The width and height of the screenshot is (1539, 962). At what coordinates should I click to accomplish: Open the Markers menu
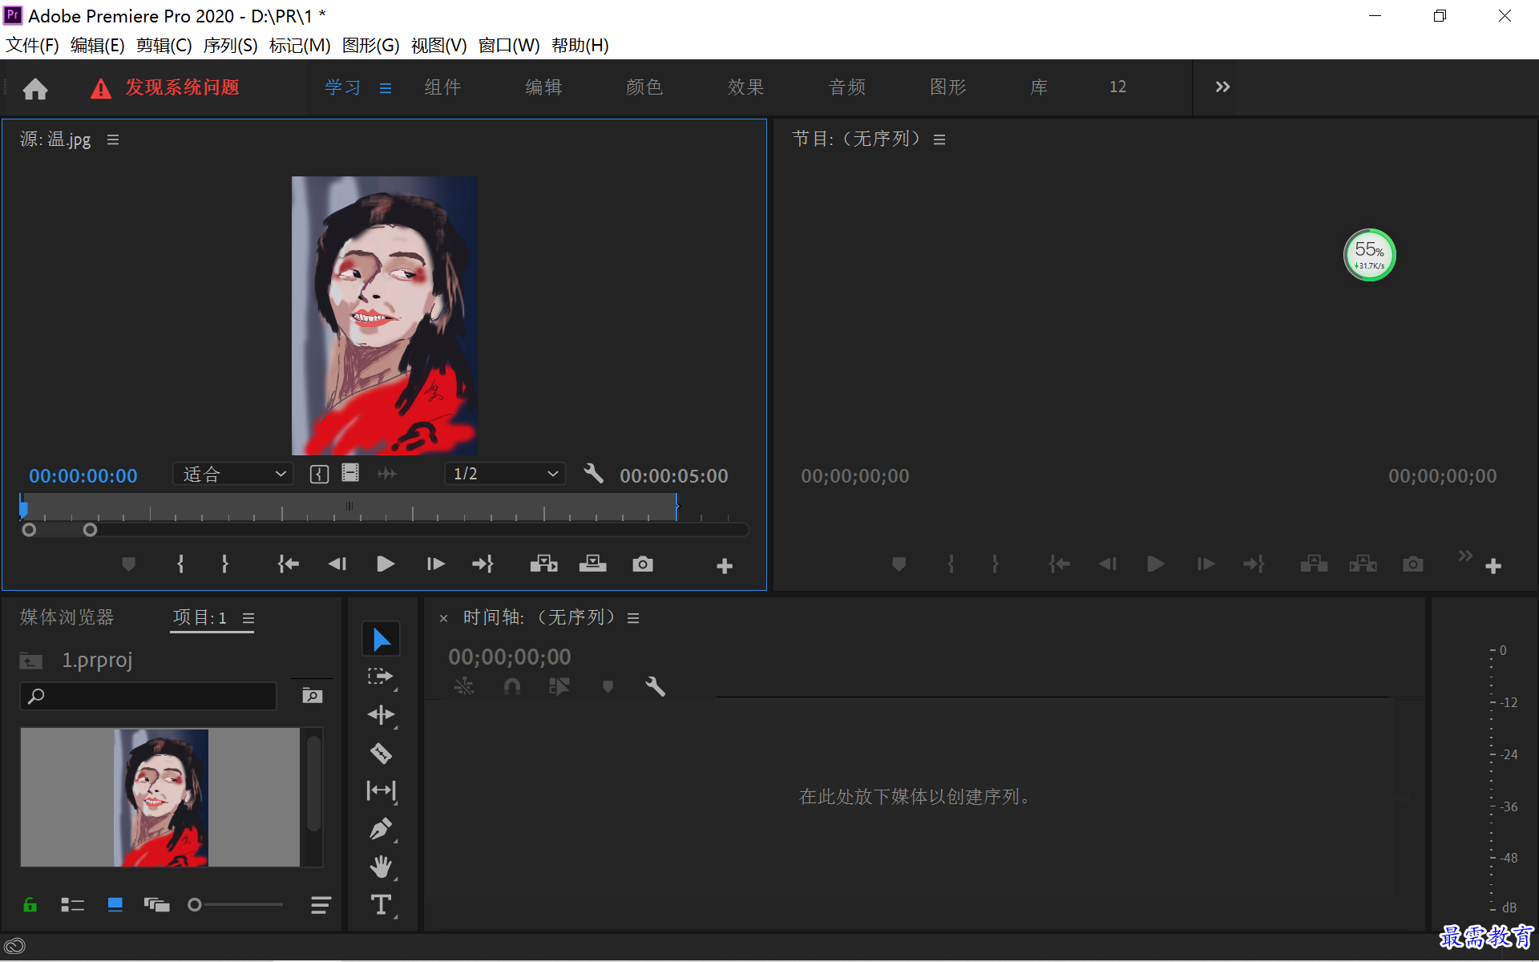click(300, 45)
